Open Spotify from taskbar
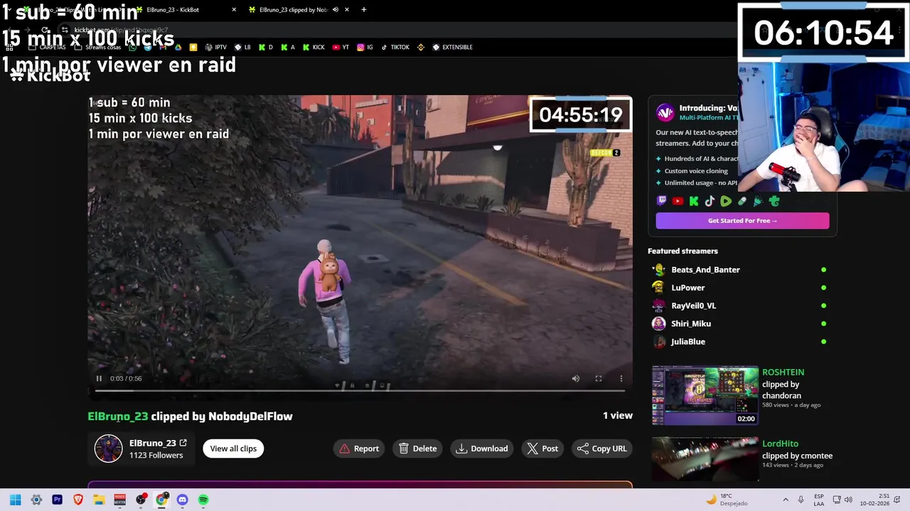 pos(203,500)
